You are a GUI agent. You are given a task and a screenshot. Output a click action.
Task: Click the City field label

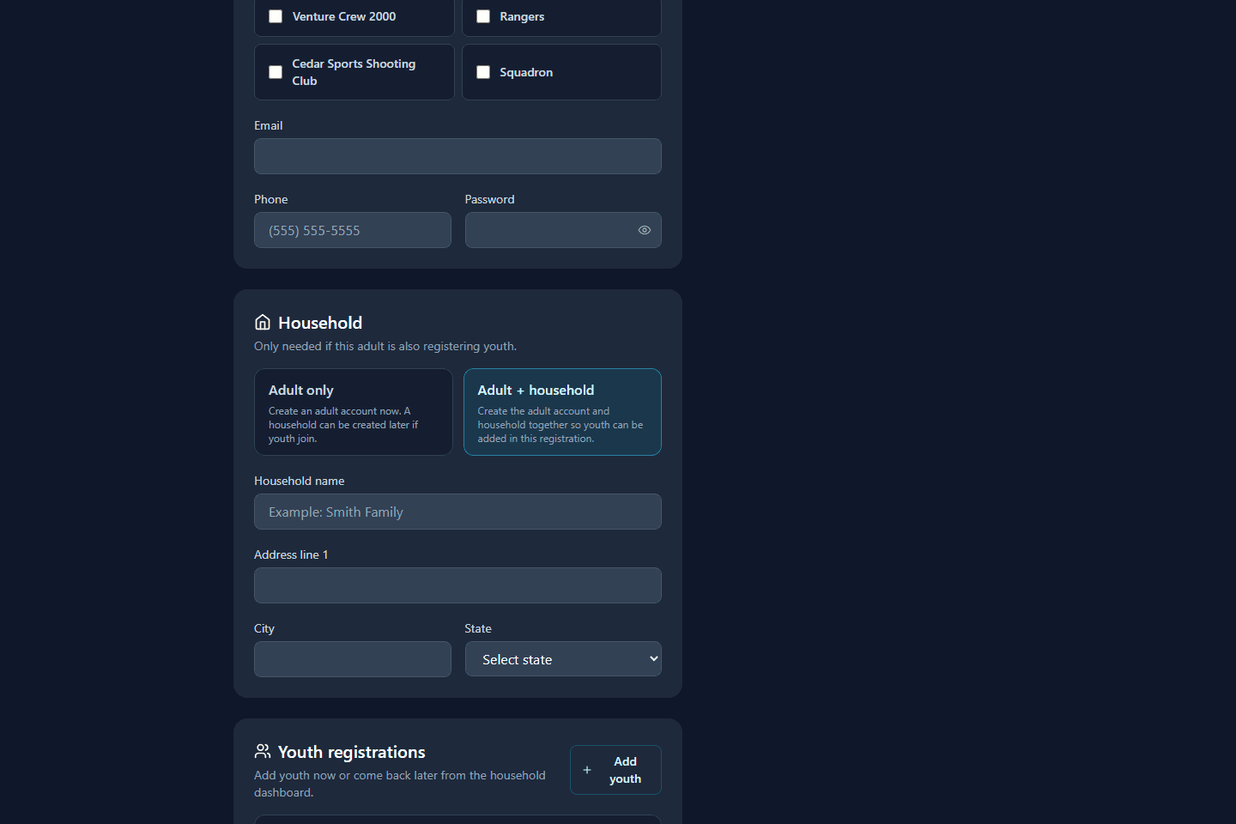(x=264, y=628)
